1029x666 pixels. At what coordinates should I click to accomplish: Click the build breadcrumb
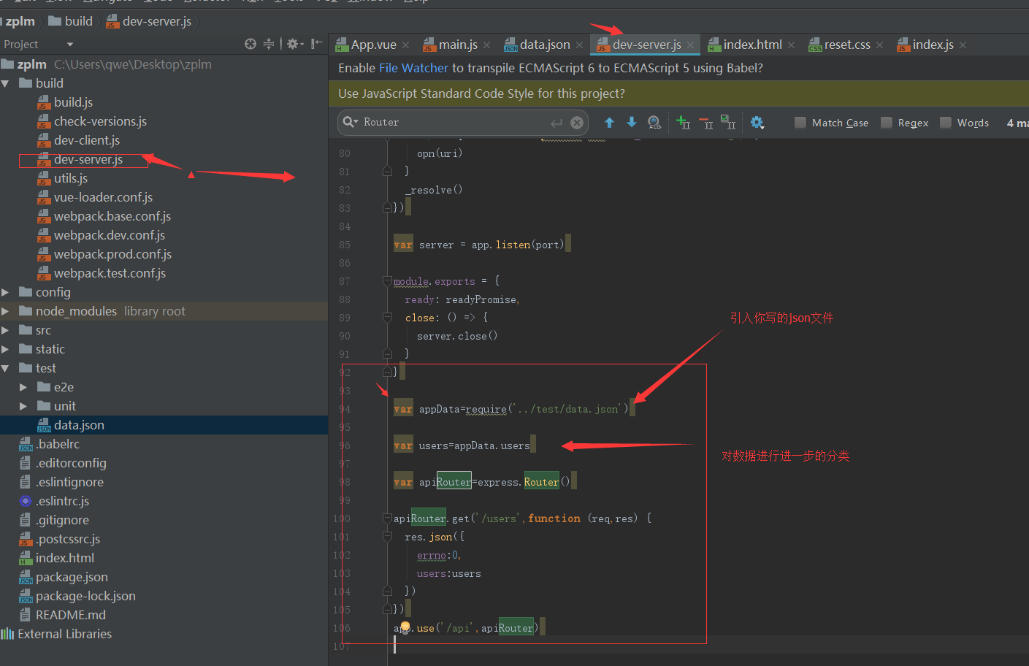(71, 21)
